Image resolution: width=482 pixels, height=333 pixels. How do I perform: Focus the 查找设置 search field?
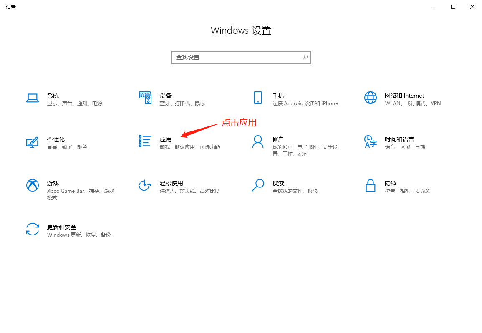pyautogui.click(x=241, y=58)
